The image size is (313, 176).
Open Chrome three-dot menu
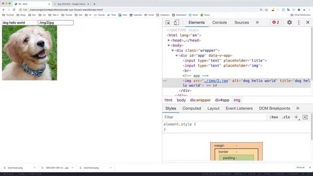tap(310, 10)
